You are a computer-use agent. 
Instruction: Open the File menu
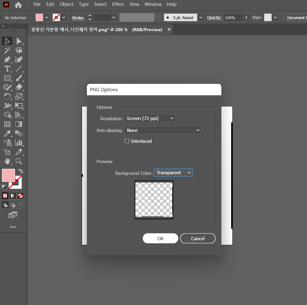[37, 4]
